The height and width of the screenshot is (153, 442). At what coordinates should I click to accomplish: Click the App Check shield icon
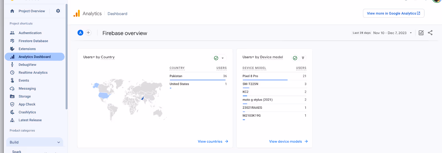12,104
